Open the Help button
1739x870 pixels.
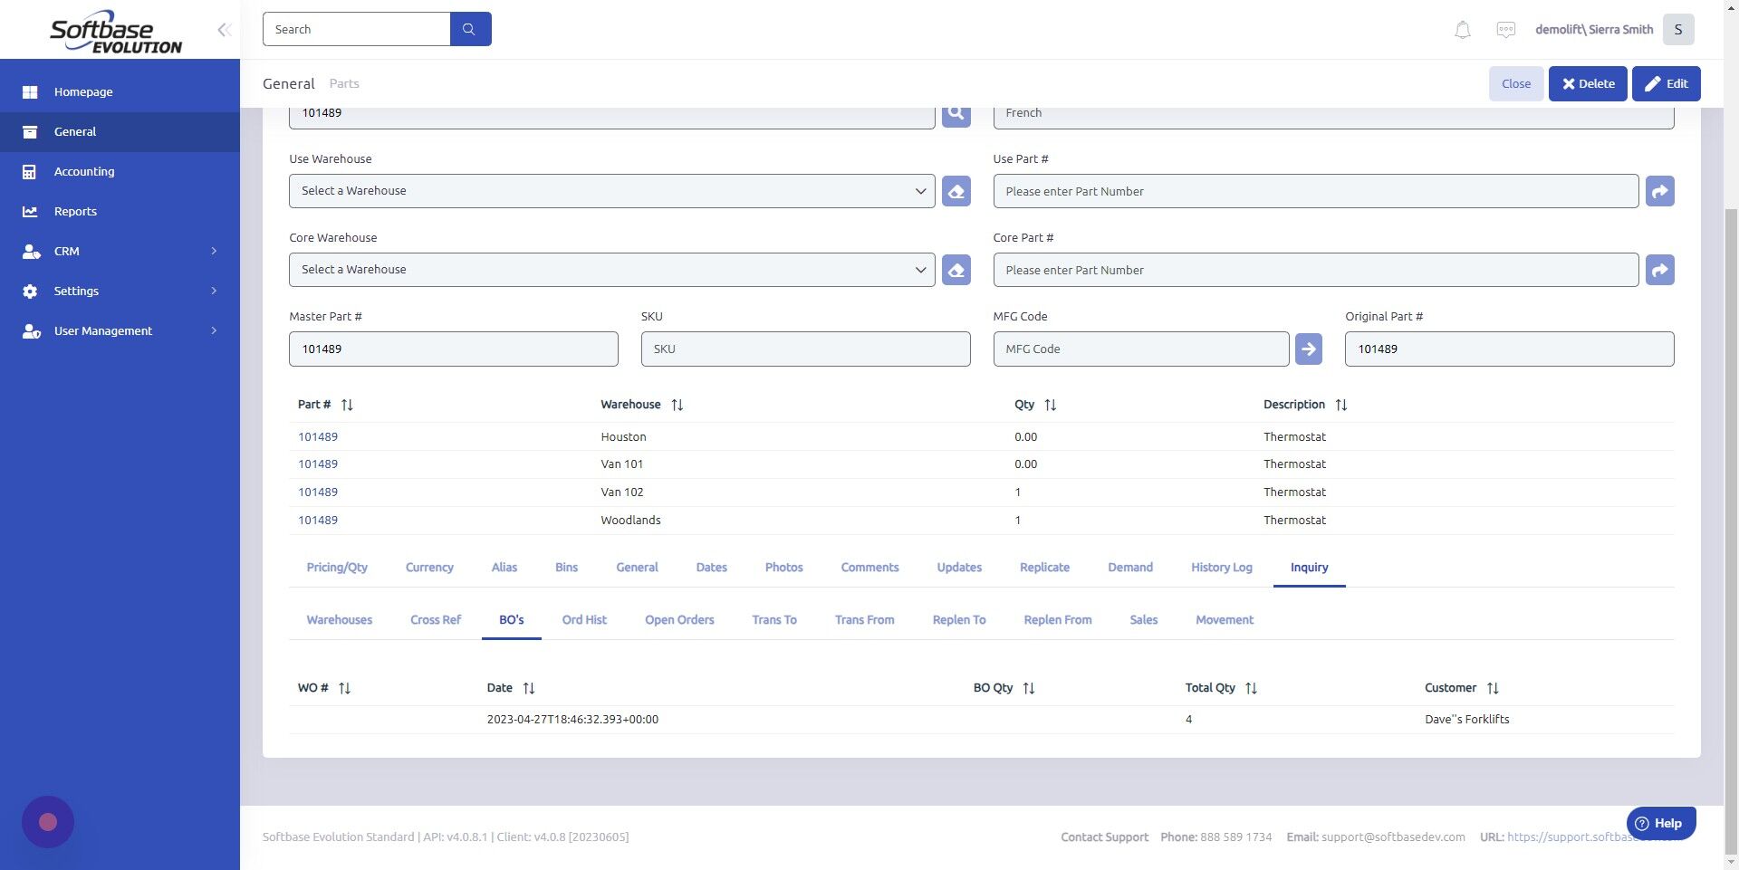[x=1661, y=823]
